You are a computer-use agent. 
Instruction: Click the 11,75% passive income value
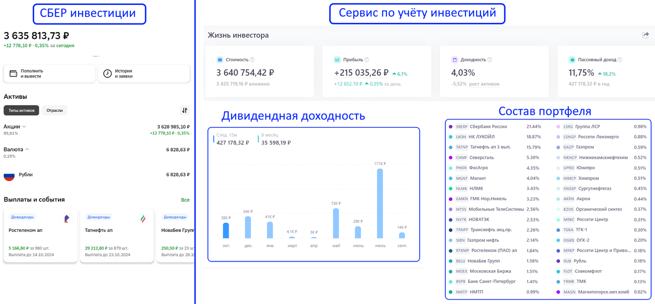[581, 73]
